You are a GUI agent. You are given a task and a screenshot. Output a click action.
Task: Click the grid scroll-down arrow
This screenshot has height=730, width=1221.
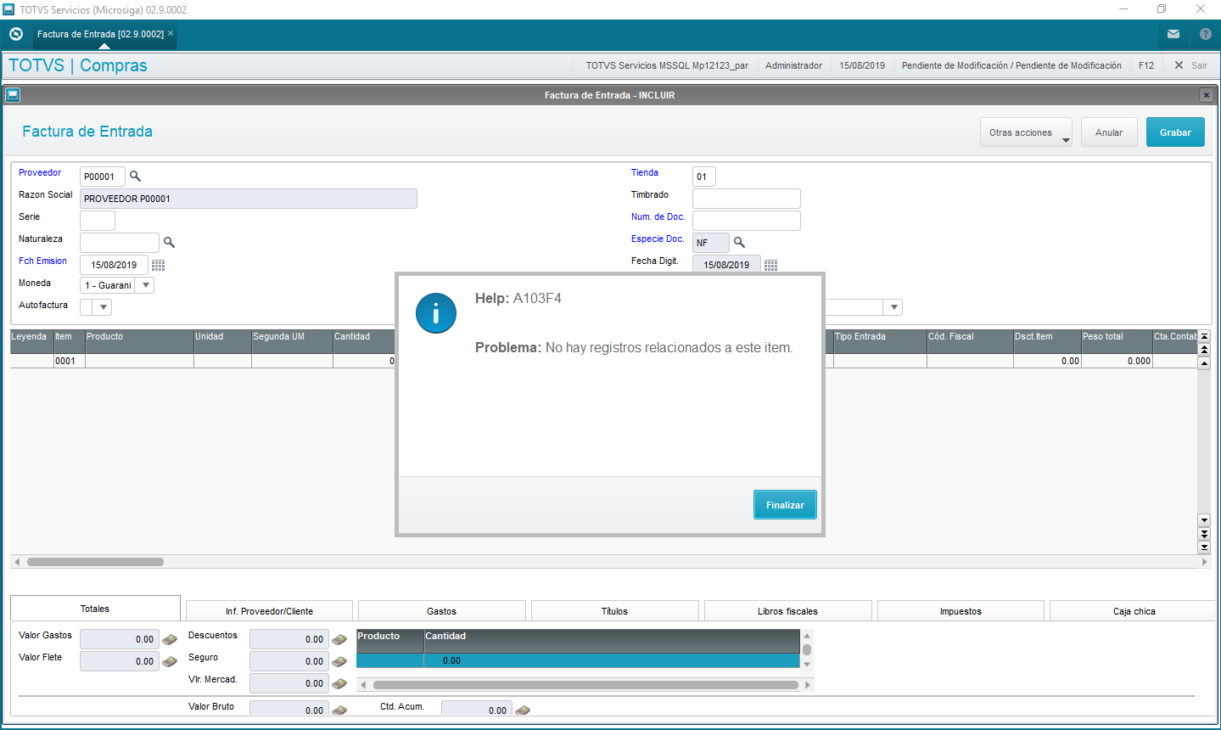1204,520
